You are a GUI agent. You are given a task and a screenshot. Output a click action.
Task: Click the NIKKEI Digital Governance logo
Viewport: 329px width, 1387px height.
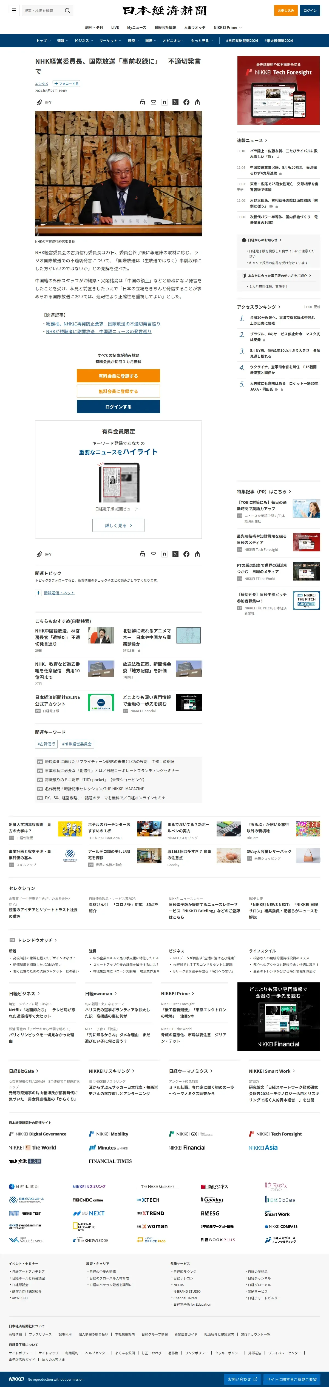[38, 1134]
